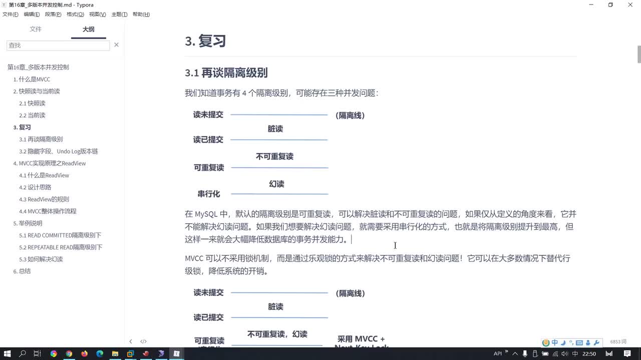Jump to outline item 4.4 MVCC整体操作流程
This screenshot has width=641, height=360.
point(48,211)
